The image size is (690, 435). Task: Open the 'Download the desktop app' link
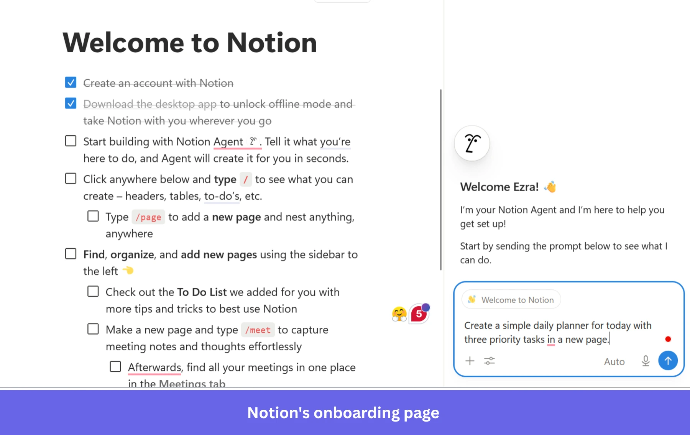click(150, 104)
